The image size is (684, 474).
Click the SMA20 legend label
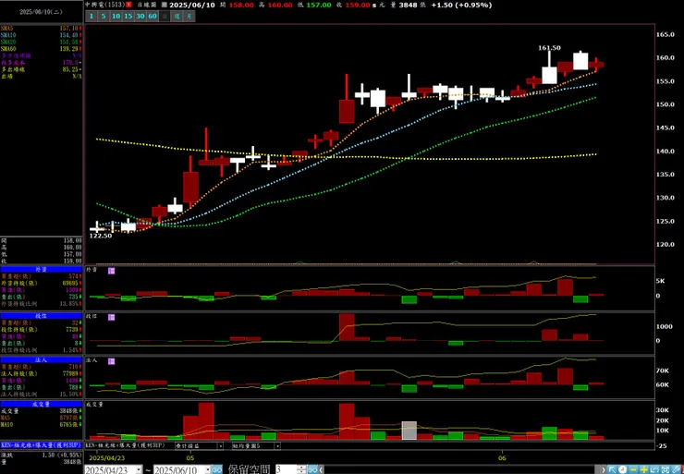click(8, 43)
